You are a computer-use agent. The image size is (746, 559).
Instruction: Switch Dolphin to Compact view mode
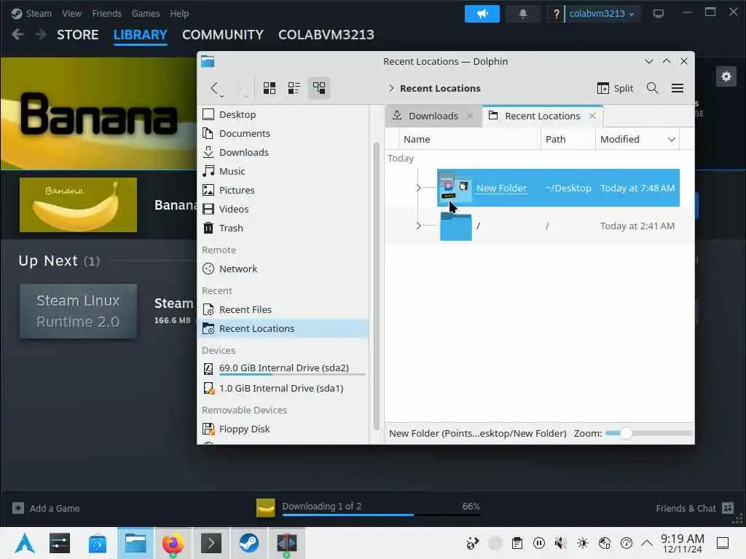tap(294, 88)
